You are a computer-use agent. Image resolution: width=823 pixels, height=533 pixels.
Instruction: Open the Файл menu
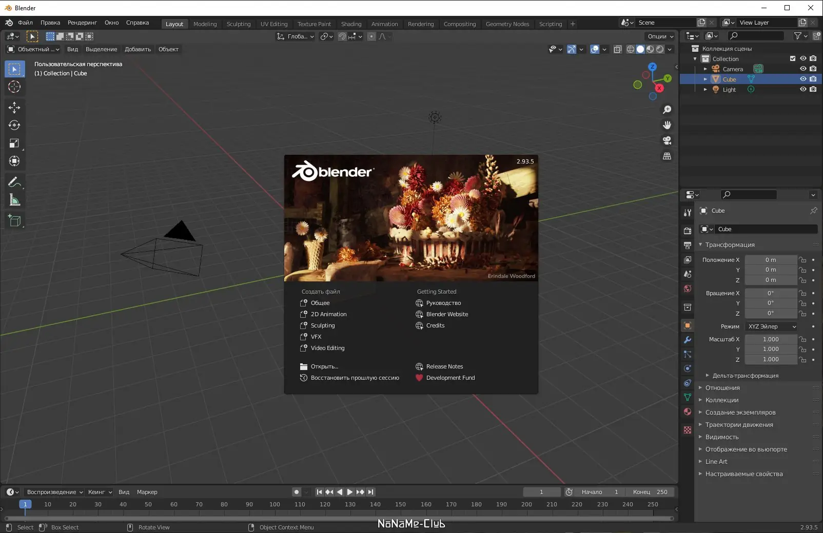tap(25, 23)
